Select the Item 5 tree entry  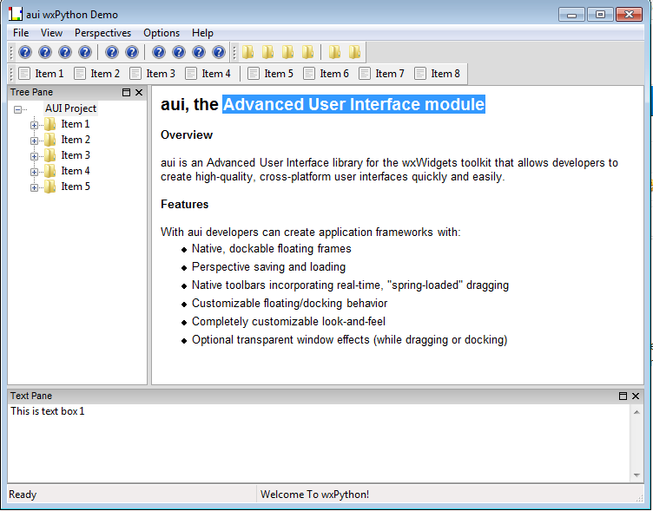click(75, 187)
